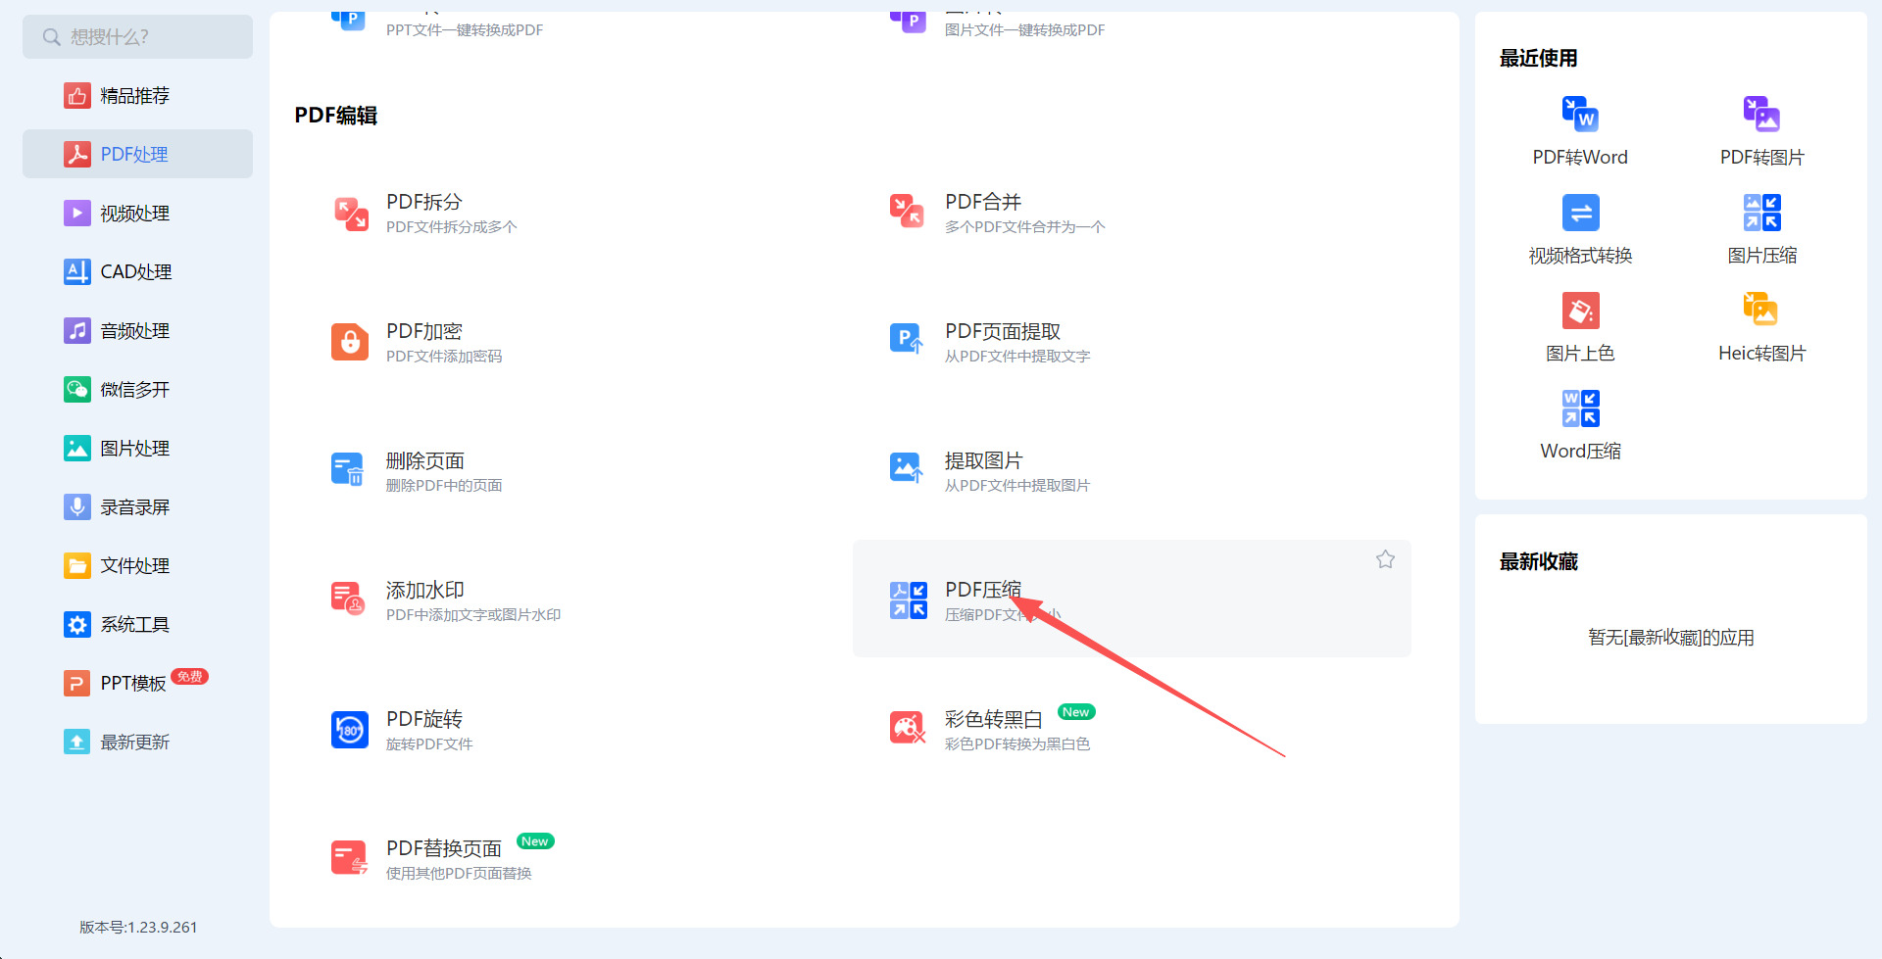Open the PDF替换页面 tool icon

click(x=350, y=858)
